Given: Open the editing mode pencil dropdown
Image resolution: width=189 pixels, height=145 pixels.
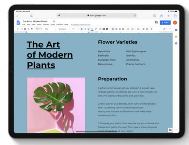Looking at the screenshot, I should tap(165, 29).
